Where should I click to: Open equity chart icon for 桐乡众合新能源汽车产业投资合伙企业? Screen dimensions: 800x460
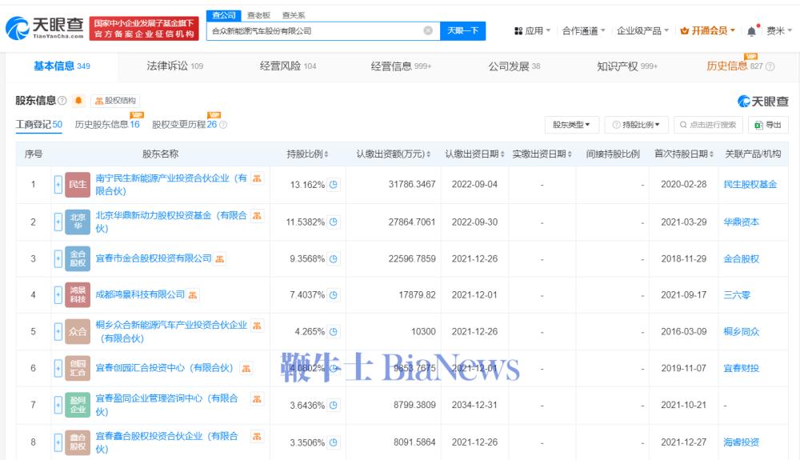[x=257, y=326]
